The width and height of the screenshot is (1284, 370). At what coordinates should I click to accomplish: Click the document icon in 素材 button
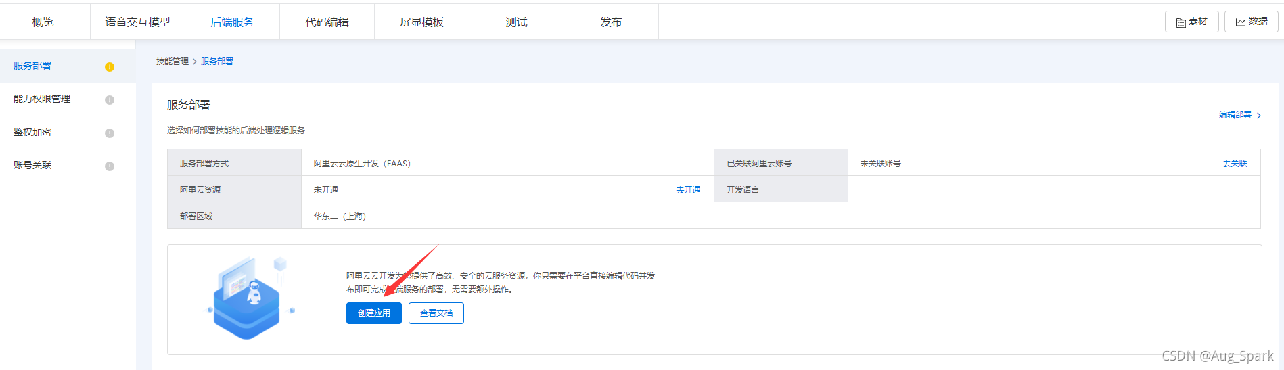click(x=1180, y=22)
